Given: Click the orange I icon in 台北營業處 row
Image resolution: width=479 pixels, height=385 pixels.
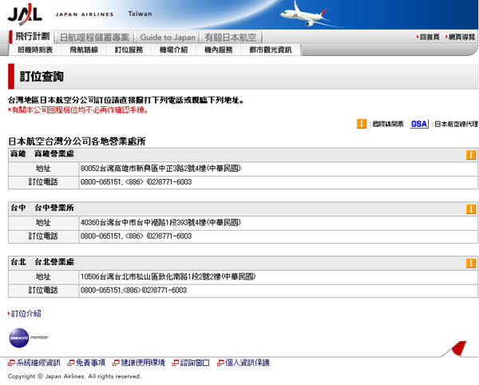Looking at the screenshot, I should (x=471, y=263).
